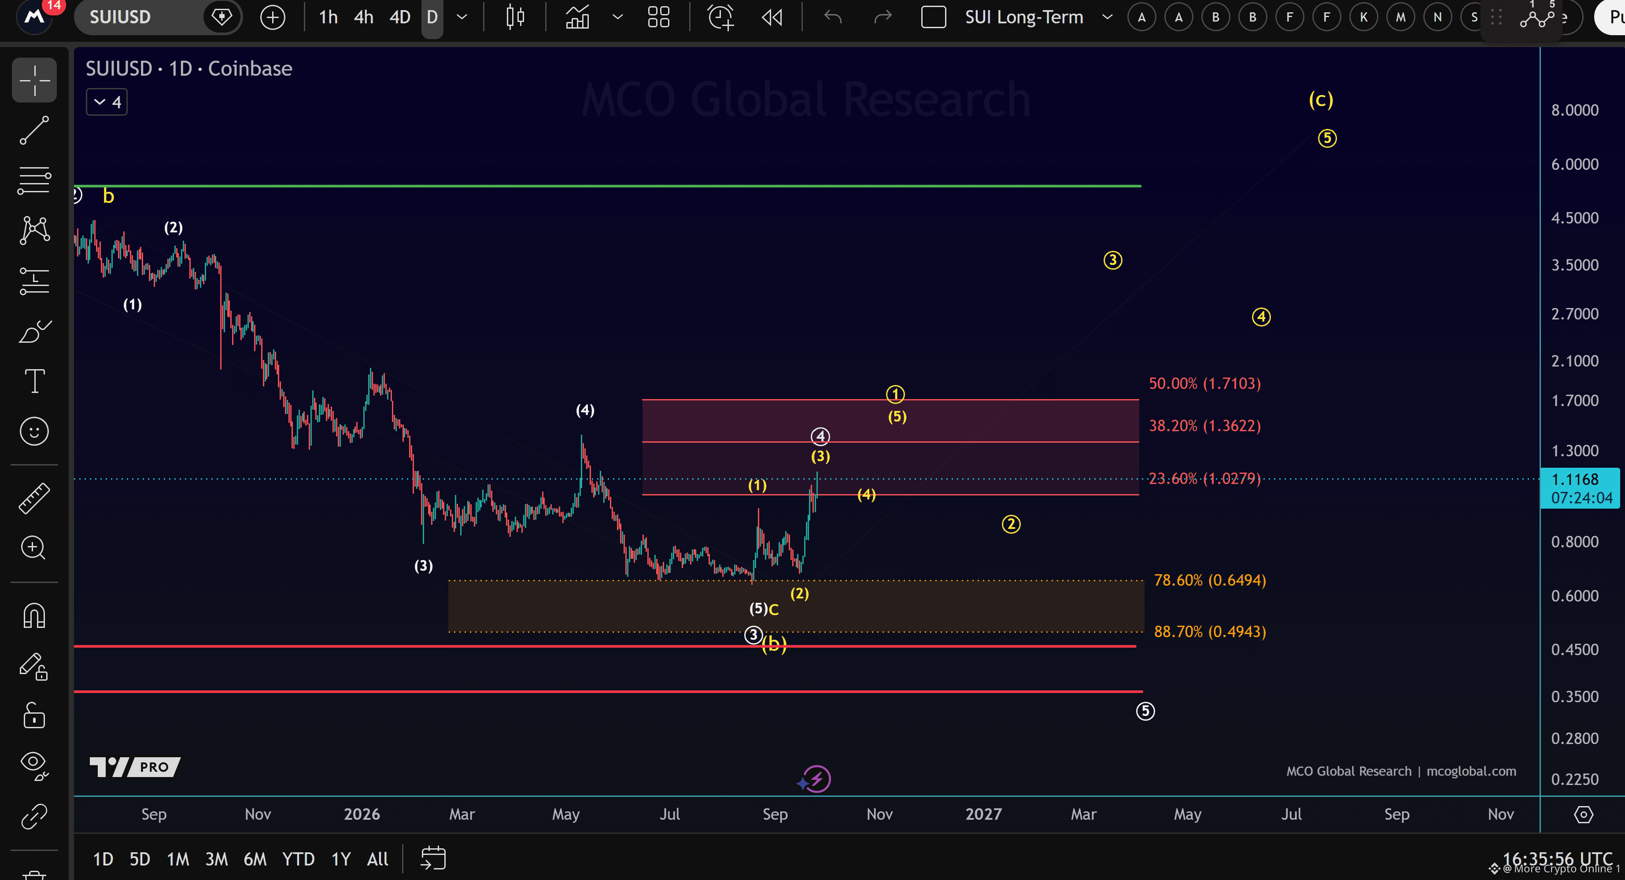Open the indicators menu icon
This screenshot has width=1625, height=880.
point(577,17)
